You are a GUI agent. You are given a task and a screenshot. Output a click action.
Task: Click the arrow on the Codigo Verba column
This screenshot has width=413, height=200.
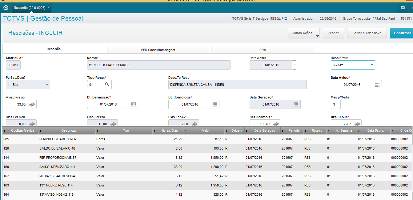coord(4,131)
